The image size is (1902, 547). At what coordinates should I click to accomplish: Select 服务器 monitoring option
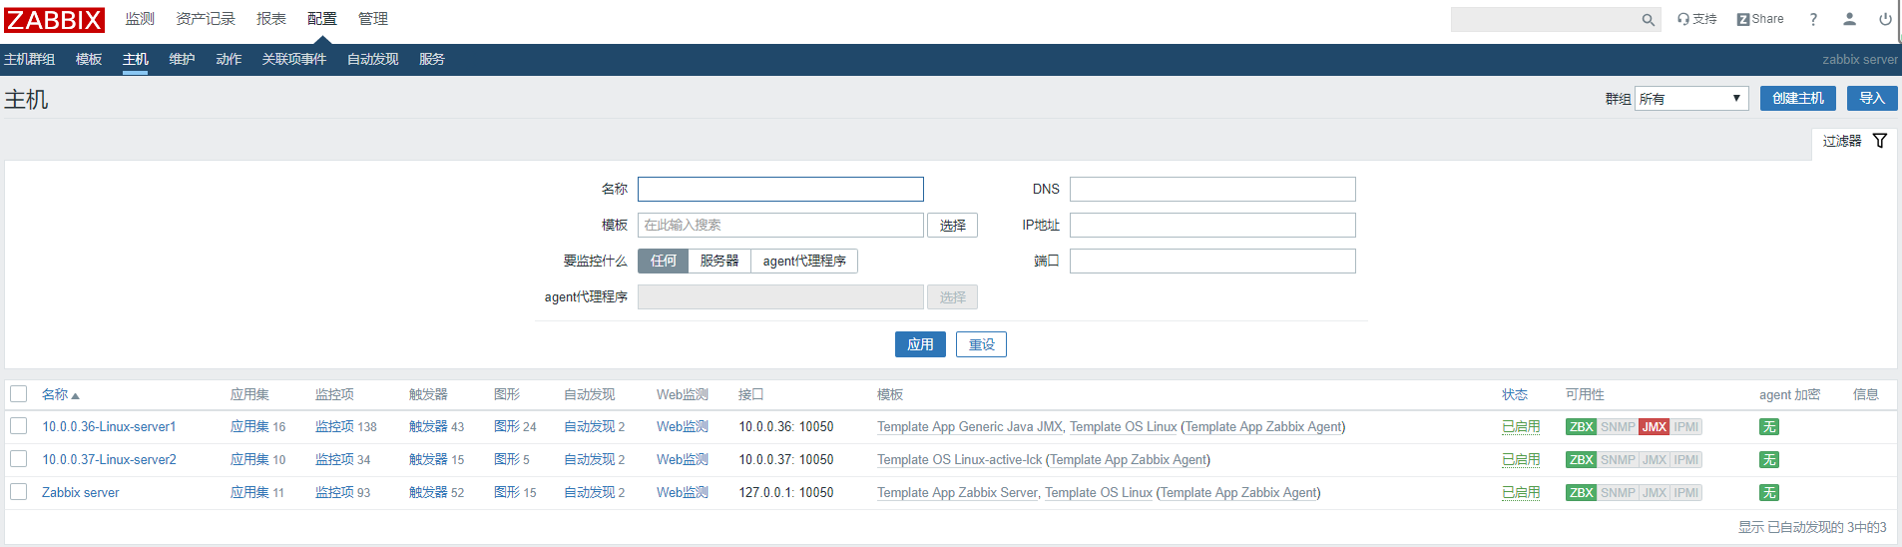pyautogui.click(x=719, y=262)
